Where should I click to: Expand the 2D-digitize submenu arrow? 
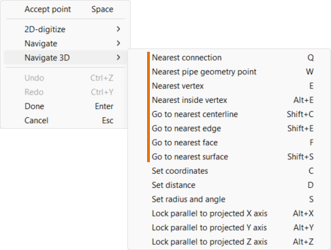(x=119, y=29)
